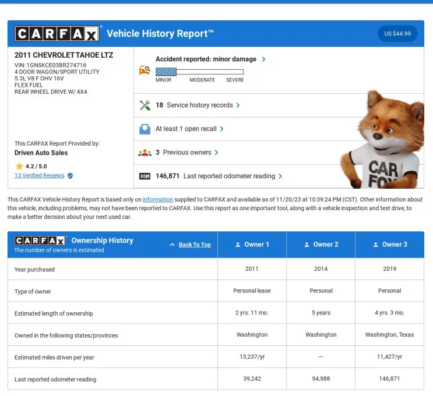Image resolution: width=433 pixels, height=396 pixels.
Task: Select the Owner 1 column header
Action: (x=252, y=245)
